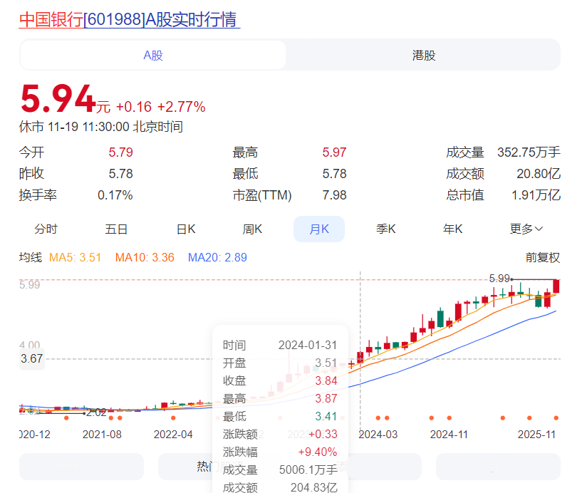The image size is (582, 493).
Task: Select the 年K chart view
Action: click(453, 229)
